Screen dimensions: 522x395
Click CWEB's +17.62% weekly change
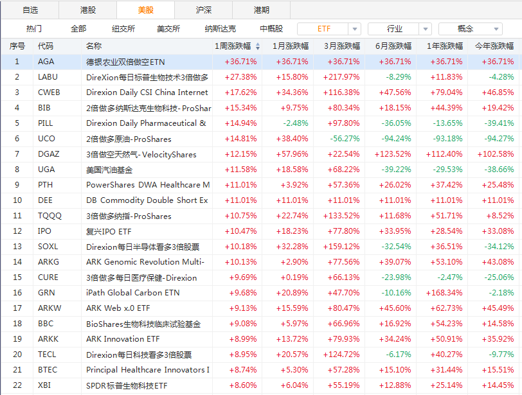[240, 92]
